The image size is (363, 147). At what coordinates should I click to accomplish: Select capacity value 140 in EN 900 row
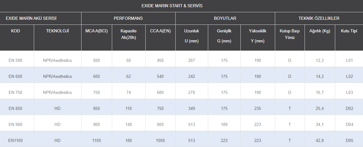[129, 124]
